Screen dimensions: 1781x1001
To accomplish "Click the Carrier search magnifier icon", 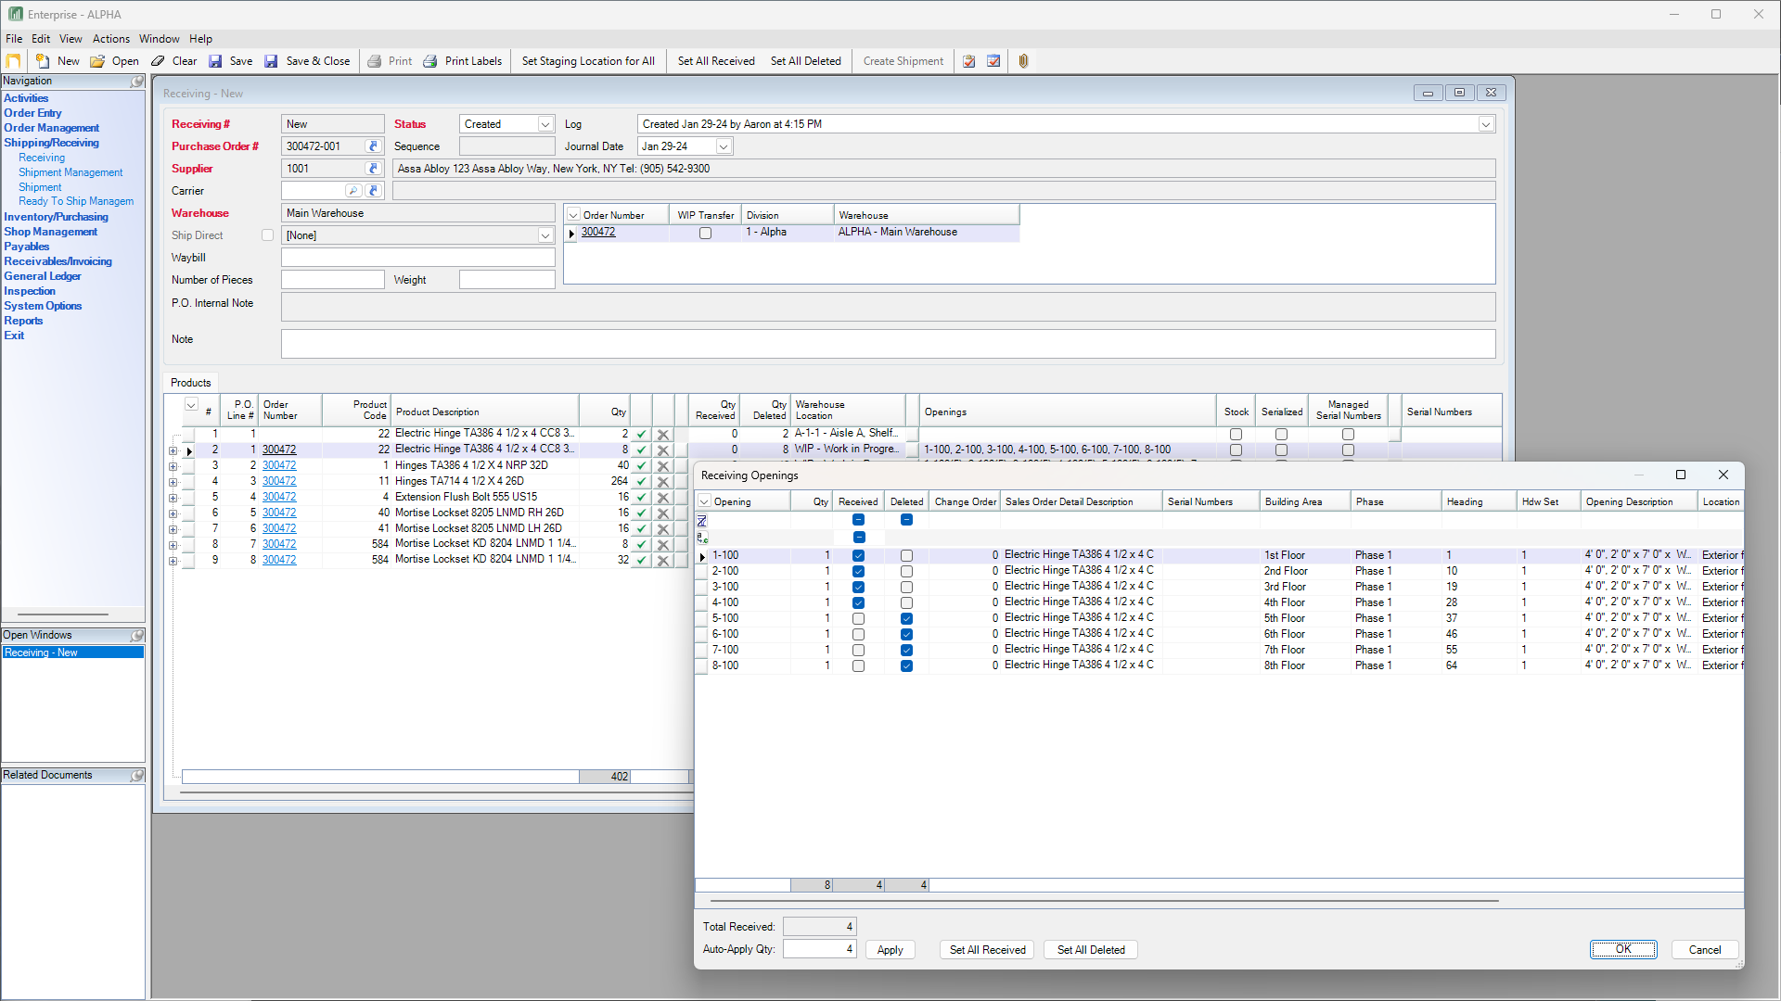I will point(352,191).
